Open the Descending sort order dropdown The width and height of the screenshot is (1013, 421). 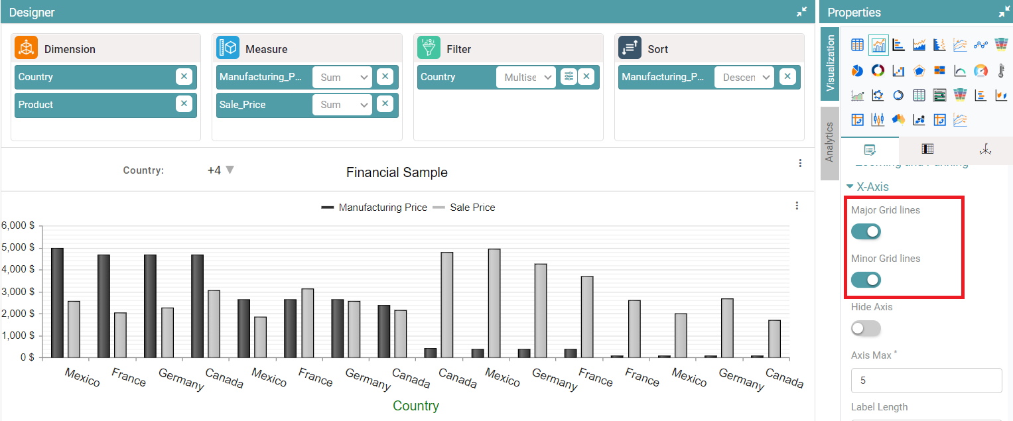coord(744,77)
